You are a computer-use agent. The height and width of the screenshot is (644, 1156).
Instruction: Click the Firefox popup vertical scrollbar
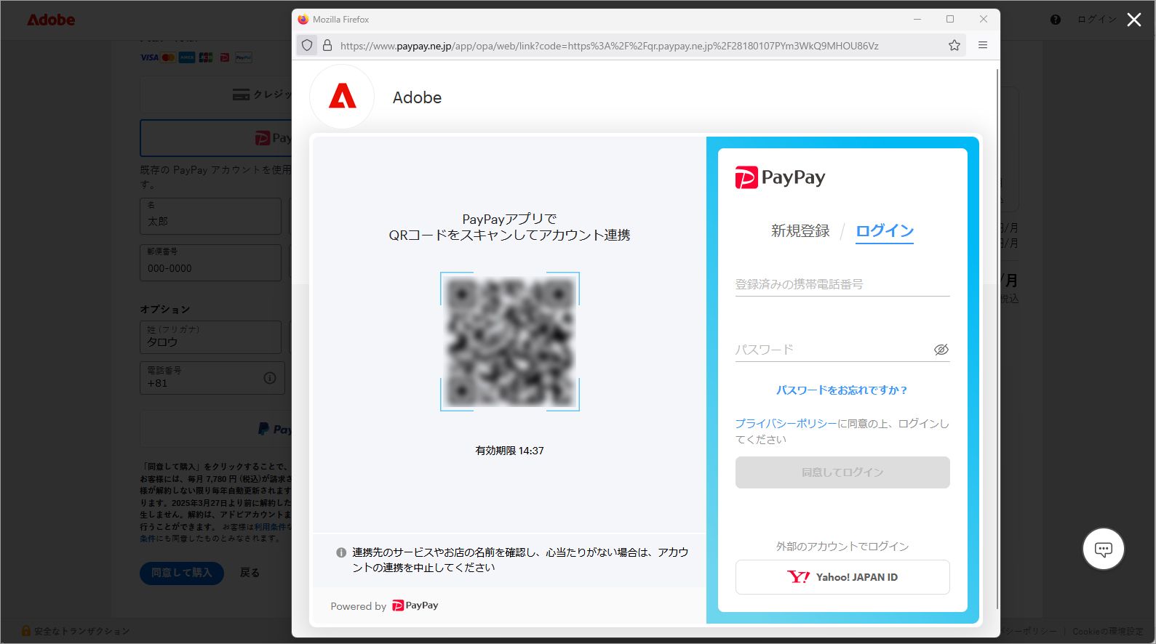997,339
